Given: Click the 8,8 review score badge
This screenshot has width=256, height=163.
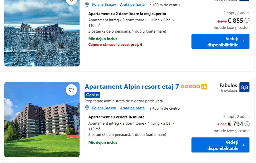Looking at the screenshot, I should click(244, 87).
